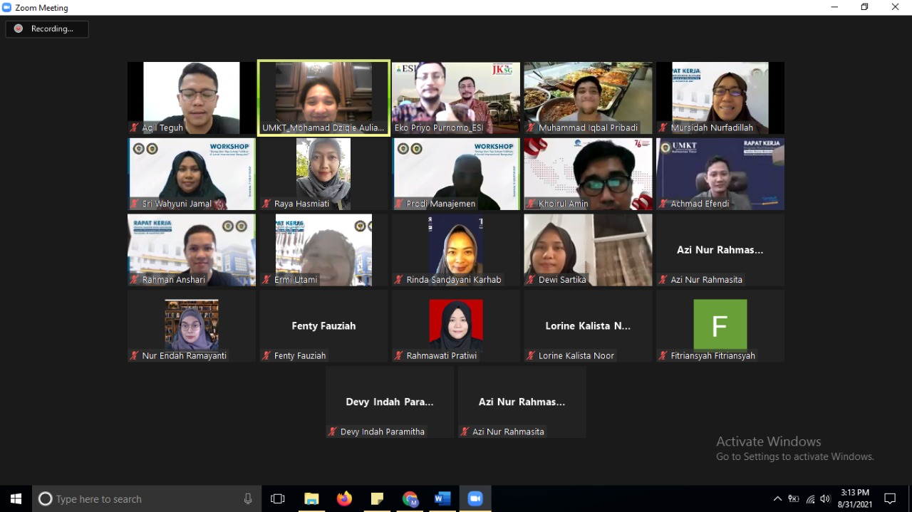The image size is (912, 512).
Task: Launch Firefox from the taskbar
Action: pyautogui.click(x=344, y=498)
